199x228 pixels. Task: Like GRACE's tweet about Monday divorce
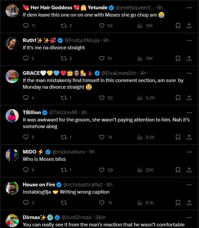[x=102, y=98]
